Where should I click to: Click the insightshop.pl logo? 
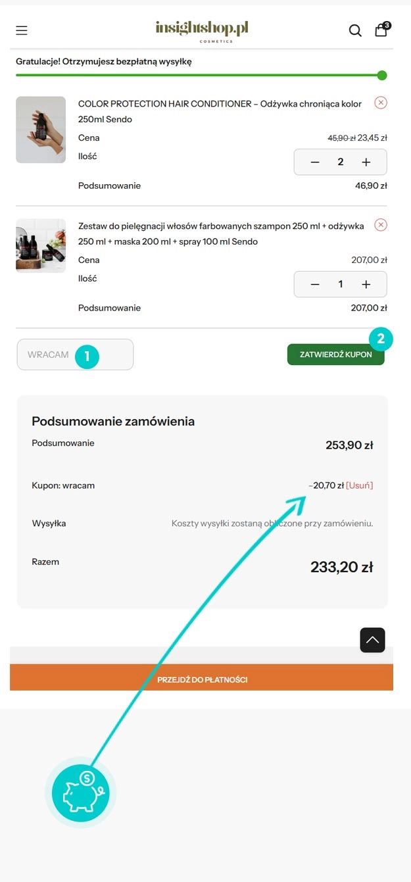pyautogui.click(x=202, y=30)
